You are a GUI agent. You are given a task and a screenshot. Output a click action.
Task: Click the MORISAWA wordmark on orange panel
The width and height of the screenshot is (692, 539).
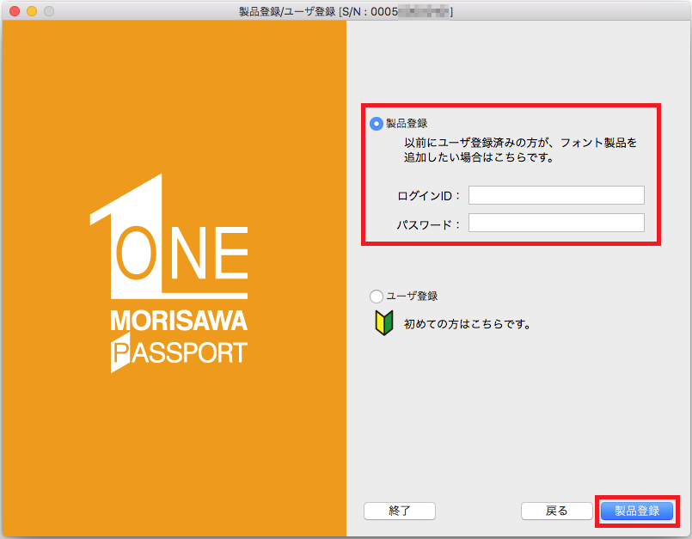click(179, 322)
